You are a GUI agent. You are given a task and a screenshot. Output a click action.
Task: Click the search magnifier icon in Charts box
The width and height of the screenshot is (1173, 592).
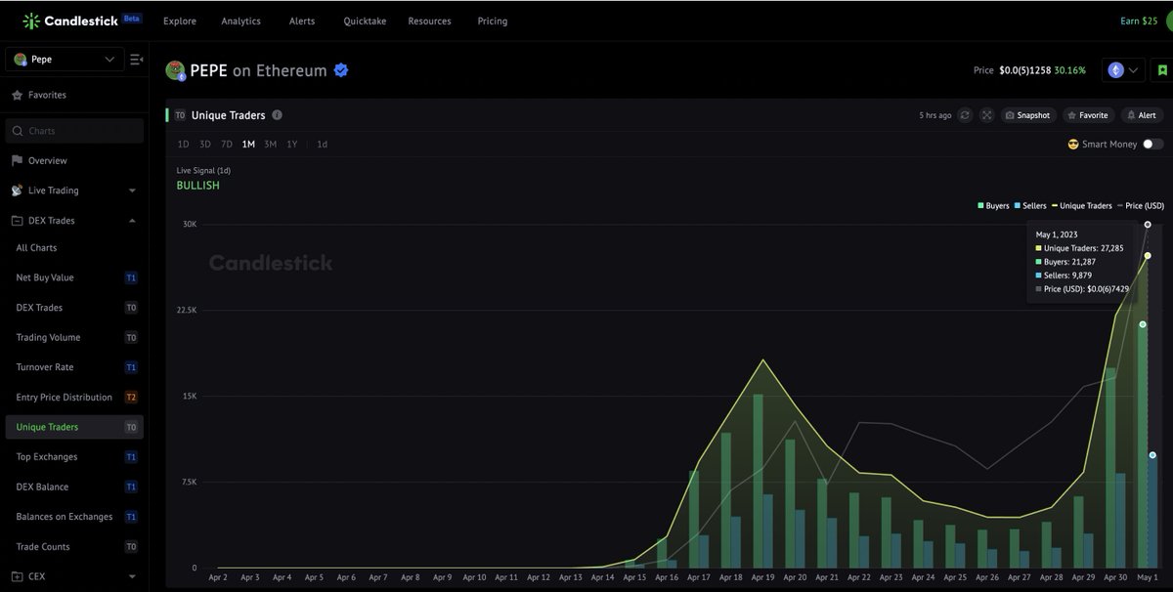18,131
